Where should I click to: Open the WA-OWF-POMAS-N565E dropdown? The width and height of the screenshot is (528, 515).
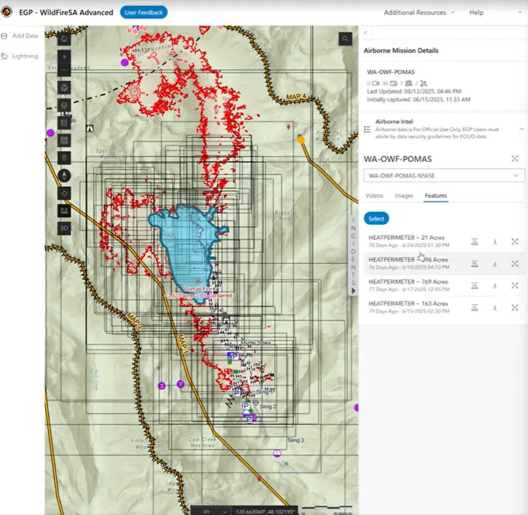[x=444, y=176]
